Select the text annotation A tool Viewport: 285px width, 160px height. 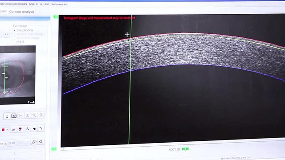(27, 129)
